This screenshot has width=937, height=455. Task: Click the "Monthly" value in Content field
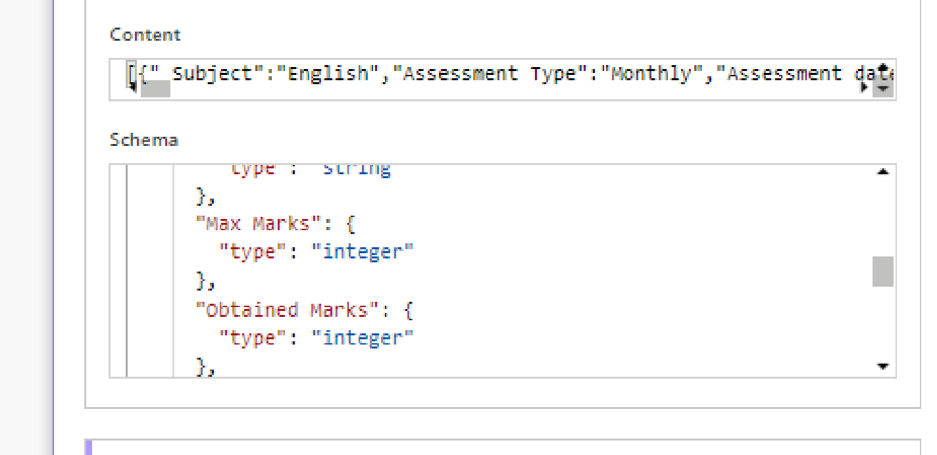[651, 74]
